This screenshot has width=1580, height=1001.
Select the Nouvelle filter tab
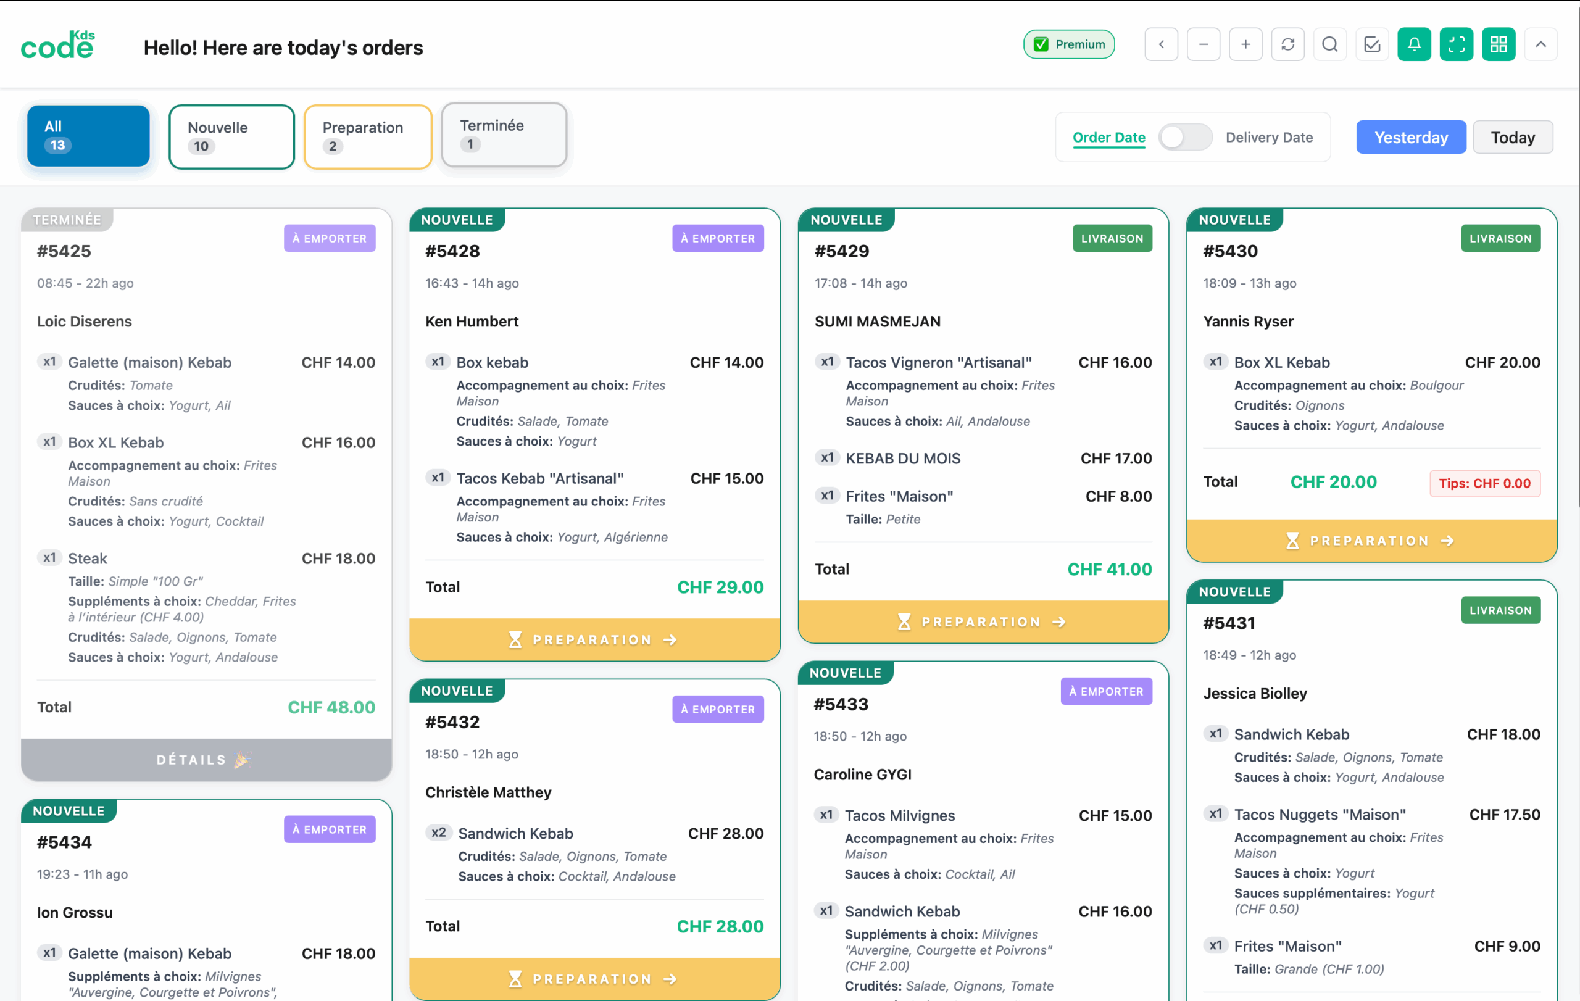(x=231, y=136)
